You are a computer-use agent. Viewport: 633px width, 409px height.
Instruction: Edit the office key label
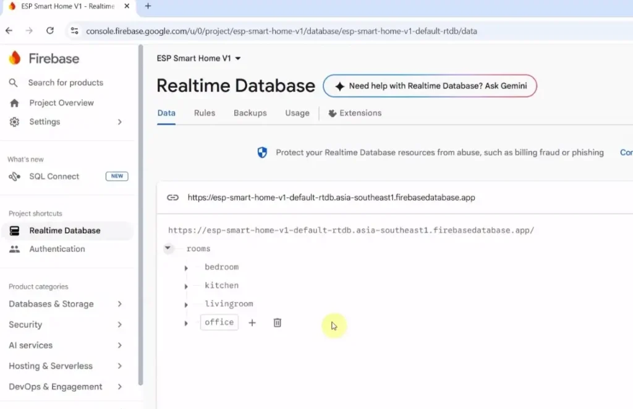(219, 322)
